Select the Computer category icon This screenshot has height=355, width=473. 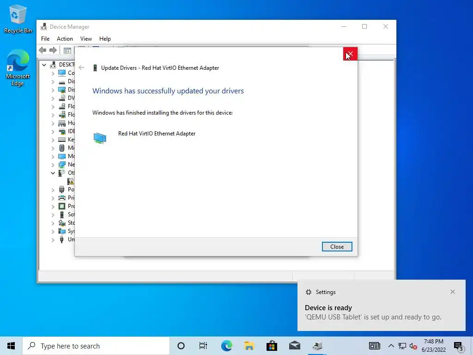pyautogui.click(x=62, y=73)
